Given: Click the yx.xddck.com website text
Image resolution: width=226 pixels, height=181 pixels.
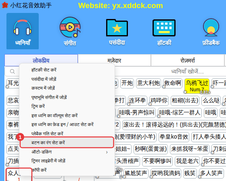Looking at the screenshot, I should click(138, 6).
